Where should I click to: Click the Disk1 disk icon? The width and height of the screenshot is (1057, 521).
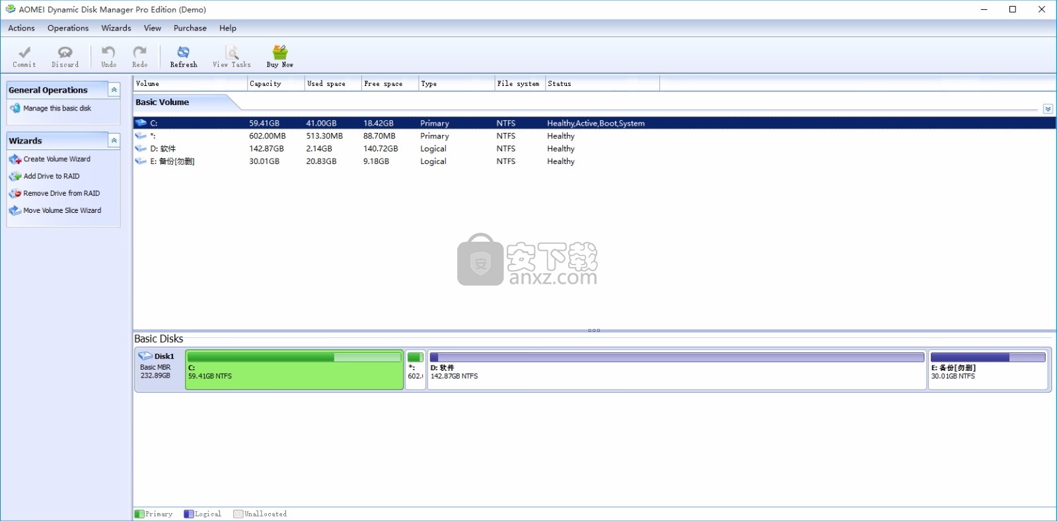(145, 356)
